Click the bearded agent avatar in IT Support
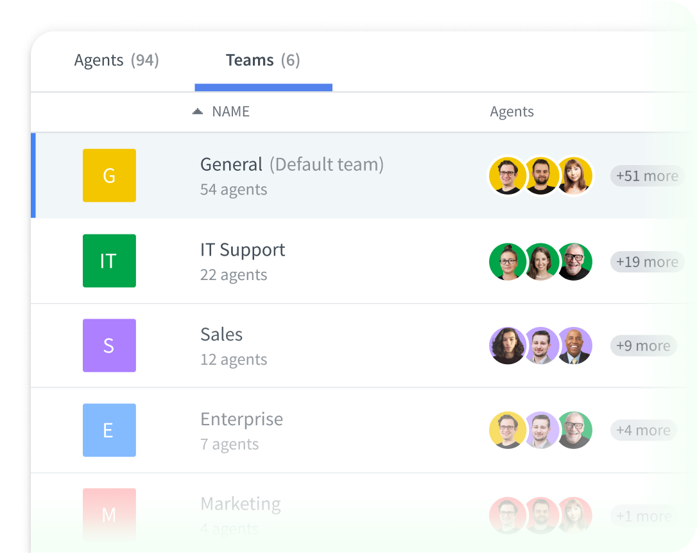697x553 pixels. pyautogui.click(x=574, y=261)
